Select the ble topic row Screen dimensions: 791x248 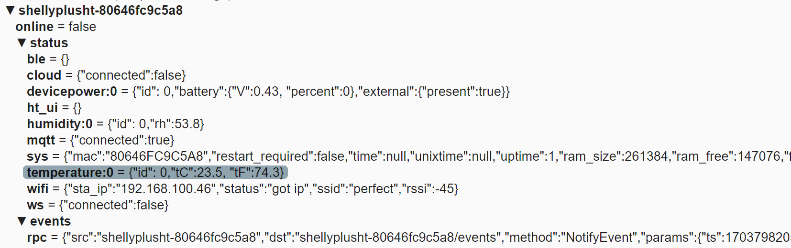[x=48, y=59]
